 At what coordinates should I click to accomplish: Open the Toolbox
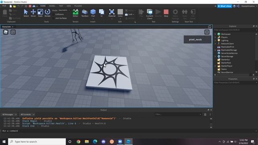85,13
